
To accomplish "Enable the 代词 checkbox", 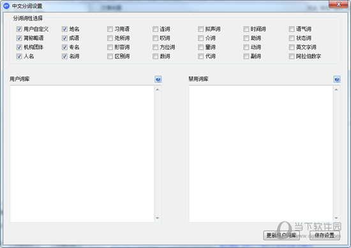I will [x=201, y=56].
